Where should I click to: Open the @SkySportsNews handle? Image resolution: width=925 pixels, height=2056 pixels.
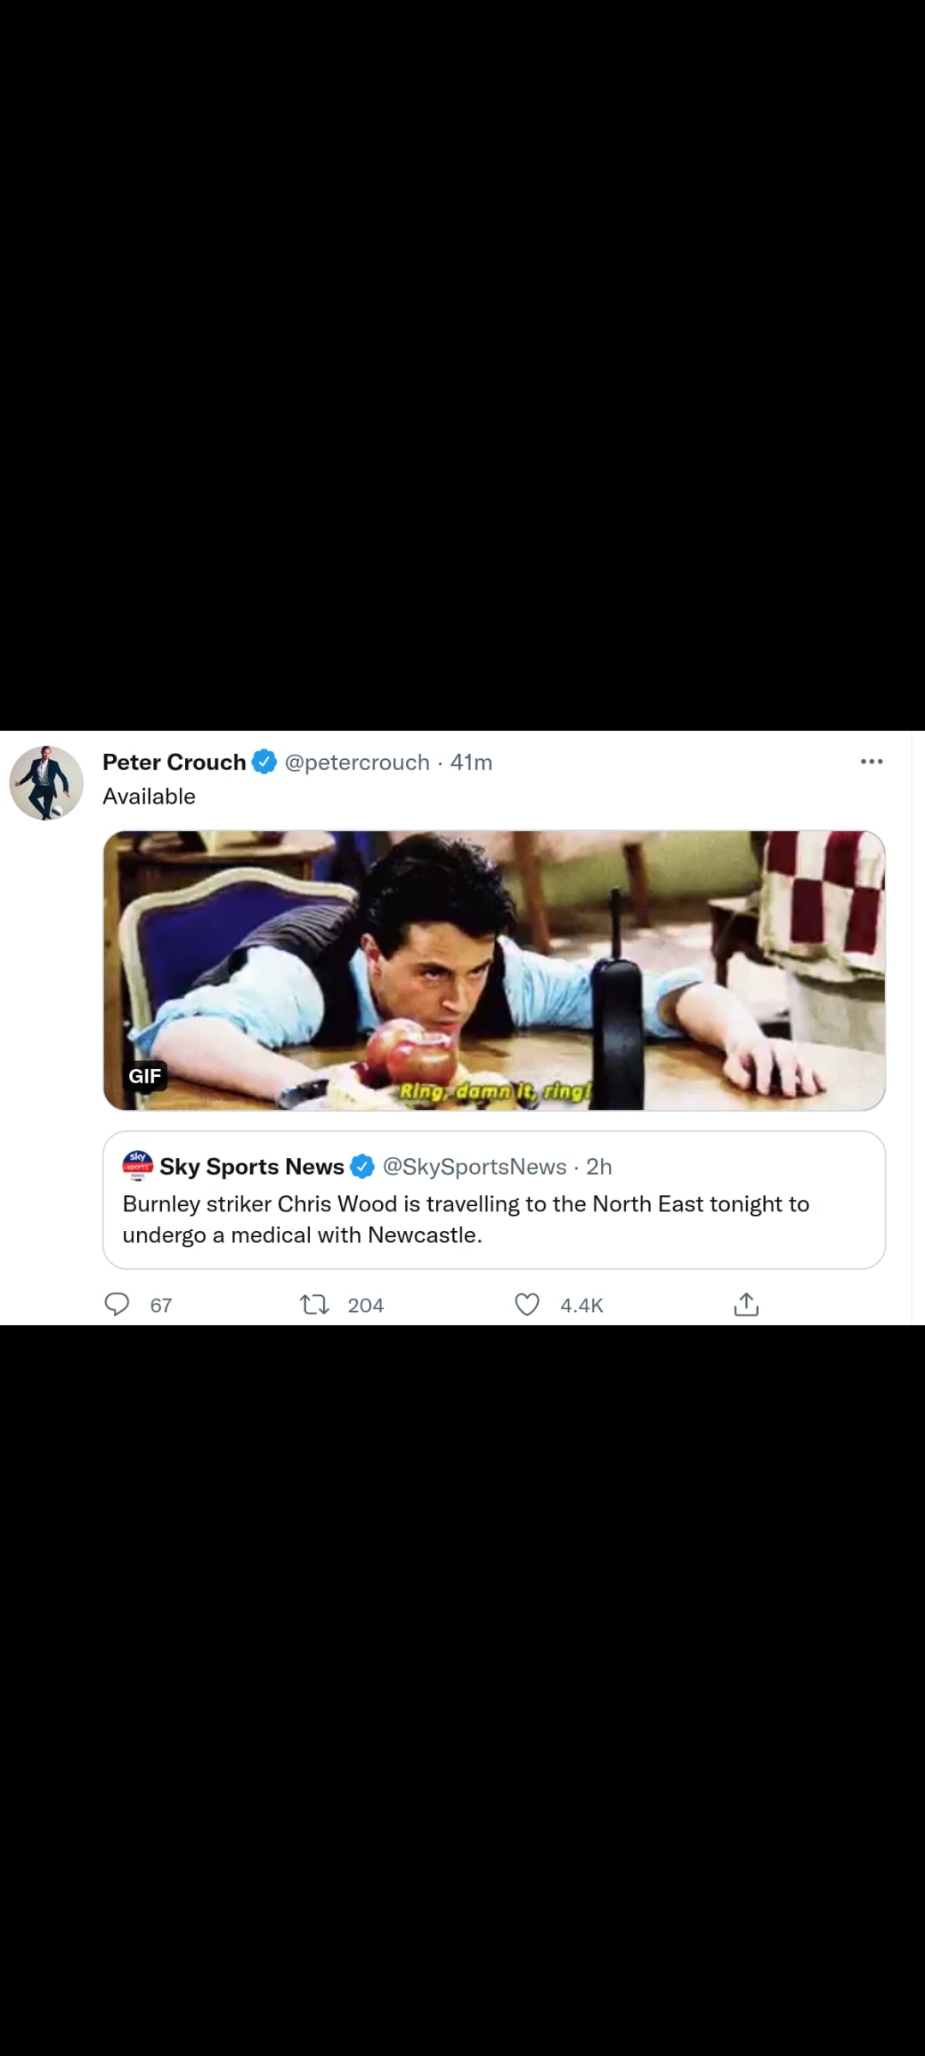(474, 1167)
